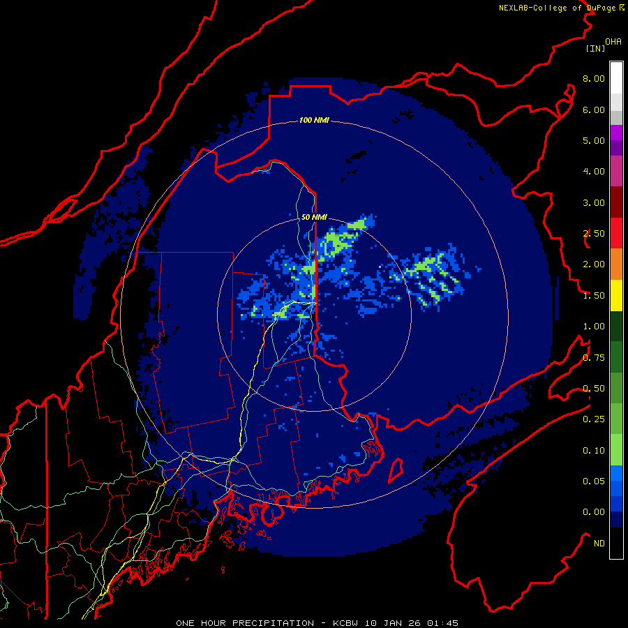Screen dimensions: 628x628
Task: Click the 1.00 legend value
Action: (x=594, y=327)
